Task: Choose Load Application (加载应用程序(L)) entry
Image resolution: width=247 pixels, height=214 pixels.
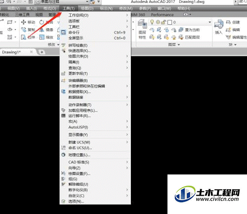Action: point(95,110)
